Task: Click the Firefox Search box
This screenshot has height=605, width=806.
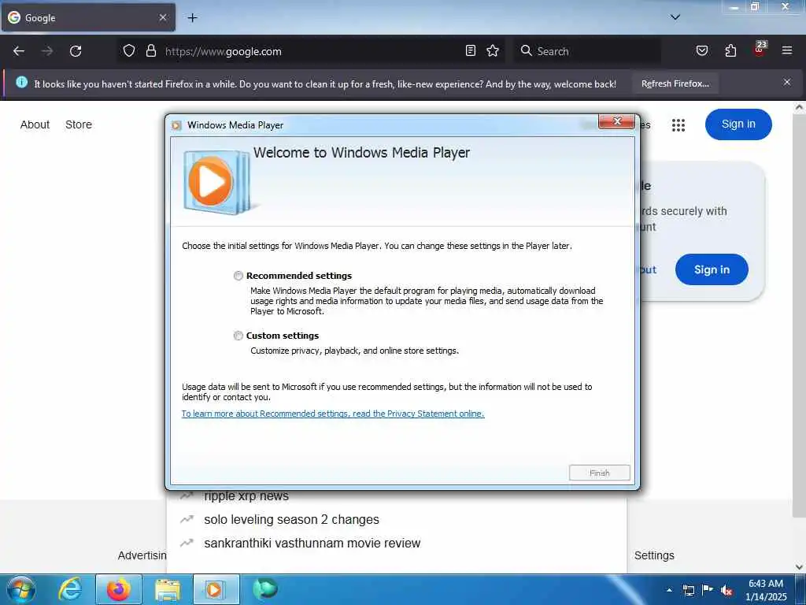Action: point(587,51)
